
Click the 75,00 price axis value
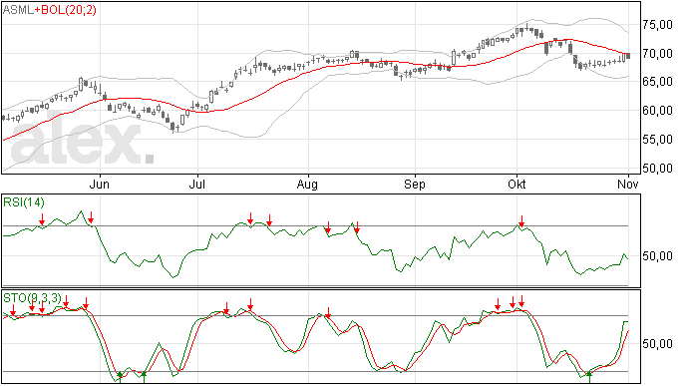(657, 25)
